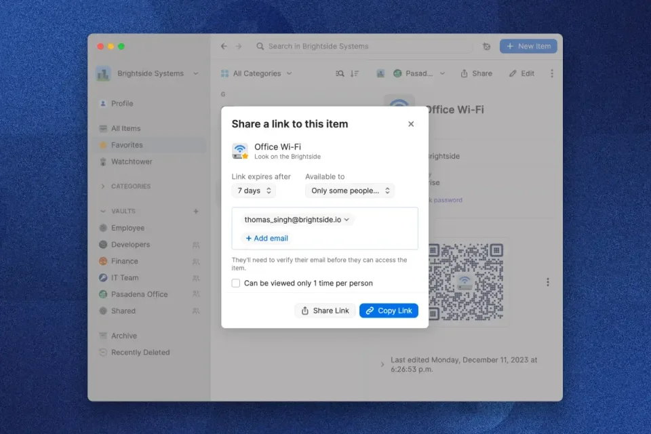Click the people icon next to IT Team
Image resolution: width=651 pixels, height=434 pixels.
point(196,278)
